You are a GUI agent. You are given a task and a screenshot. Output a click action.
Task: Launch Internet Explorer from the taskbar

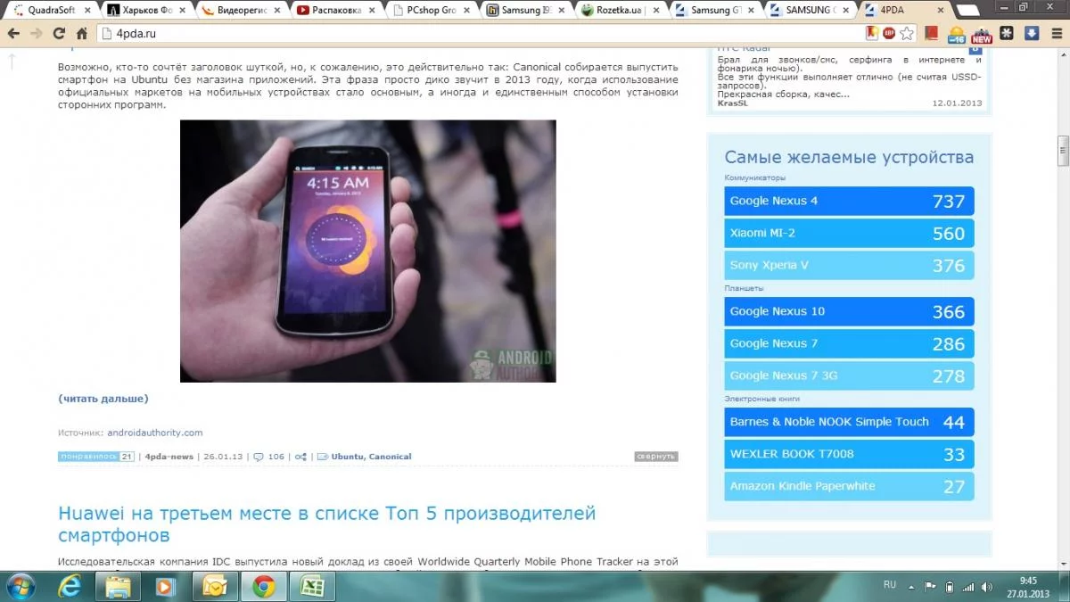point(70,586)
